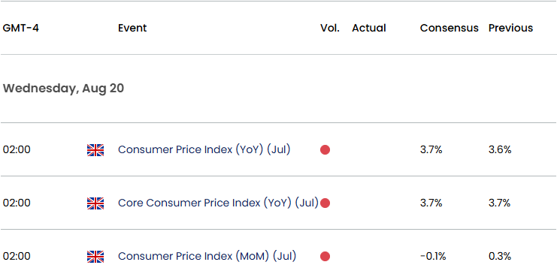The width and height of the screenshot is (557, 280).
Task: Click the 3.6% previous value for CPI YoY
Action: 500,150
